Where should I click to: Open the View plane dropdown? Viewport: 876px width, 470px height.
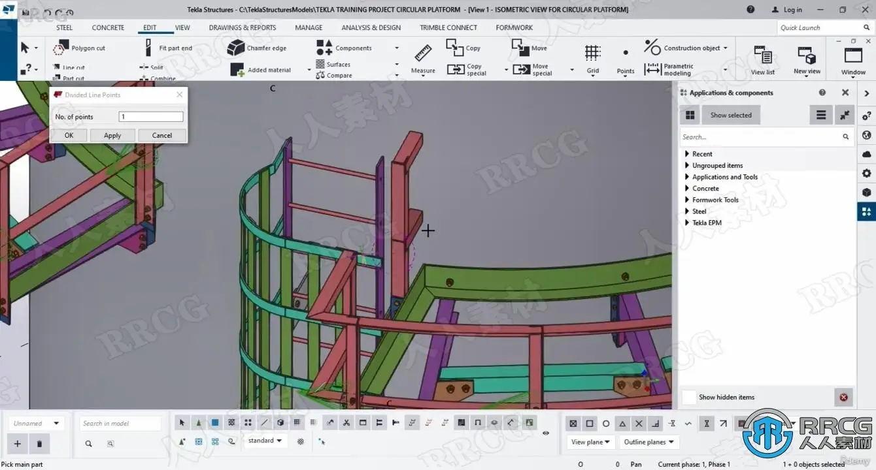590,442
